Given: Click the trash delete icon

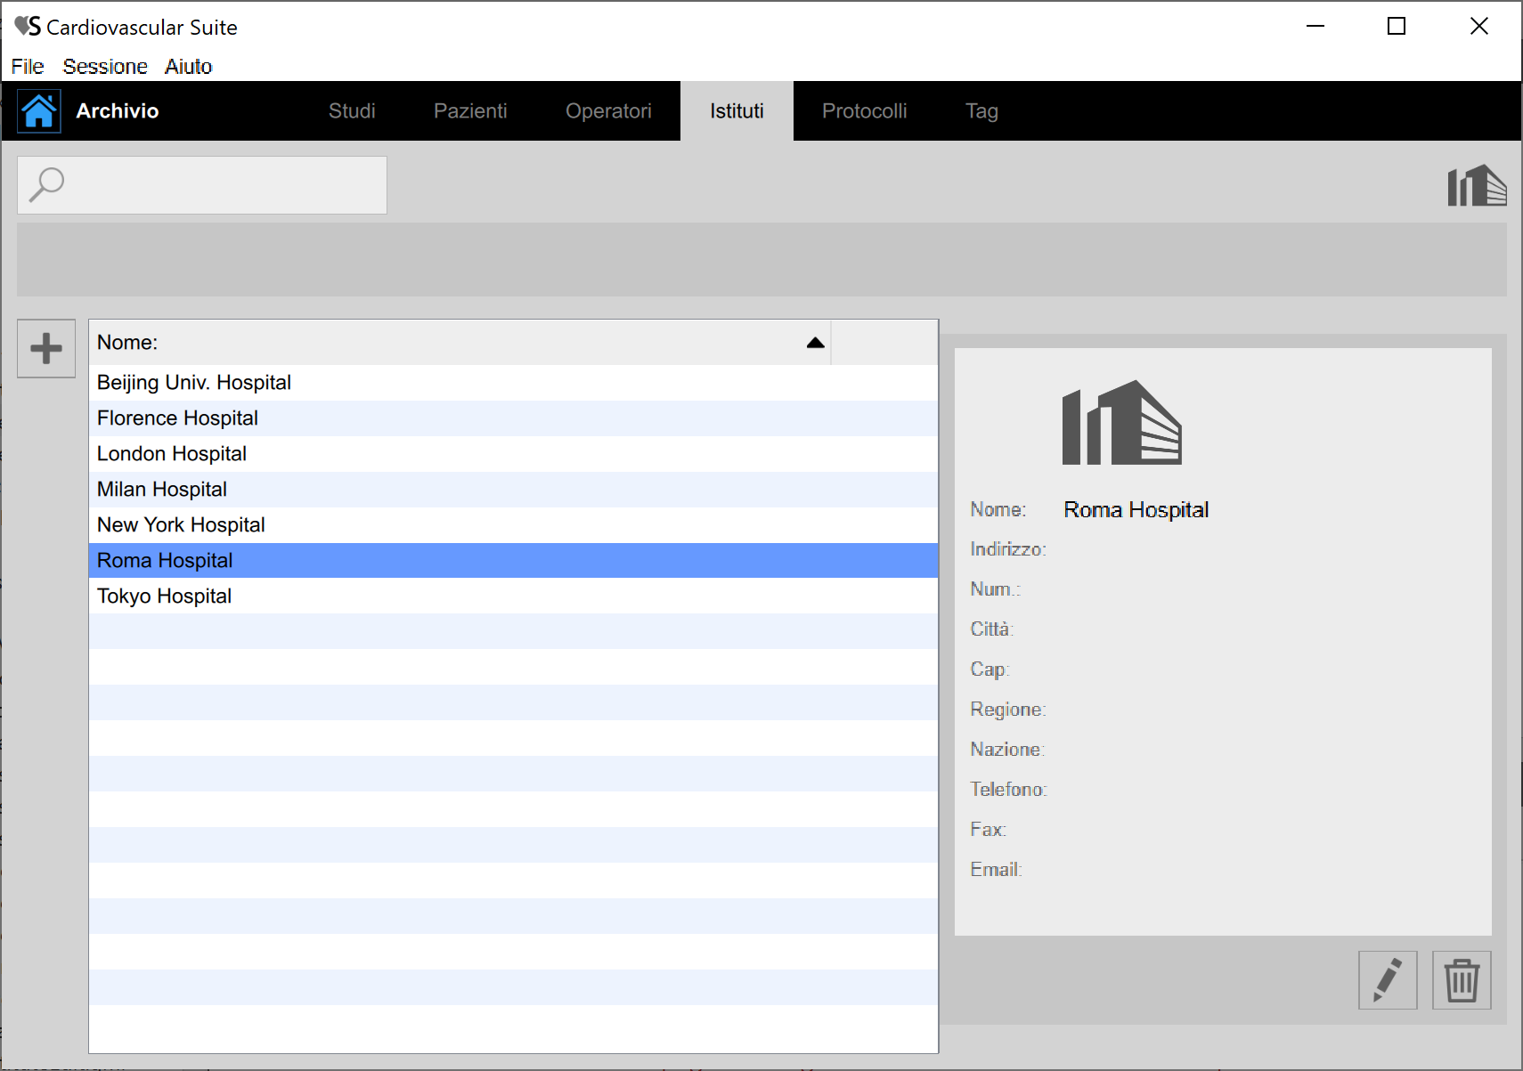Looking at the screenshot, I should coord(1461,980).
